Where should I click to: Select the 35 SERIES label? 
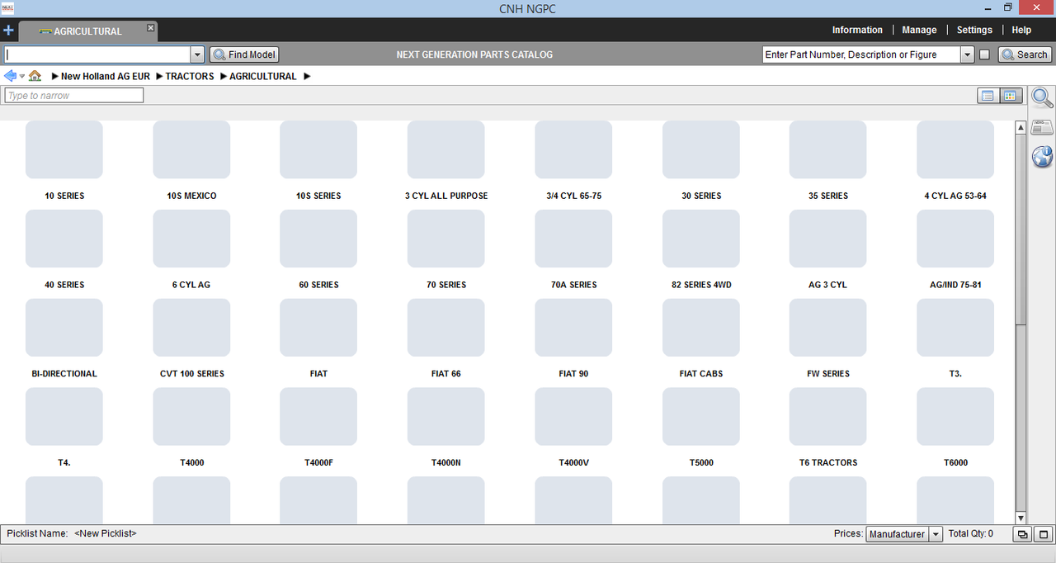click(x=828, y=196)
